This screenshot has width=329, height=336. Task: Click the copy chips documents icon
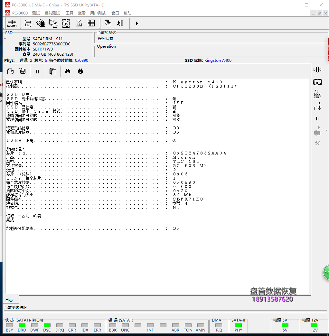click(x=53, y=23)
